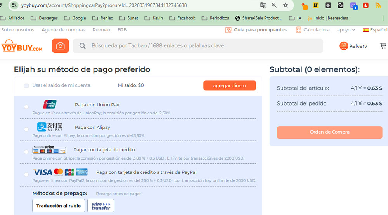Viewport: 388px width, 215px height.
Task: Go to the 'Reenvío' menu link
Action: pos(101,30)
